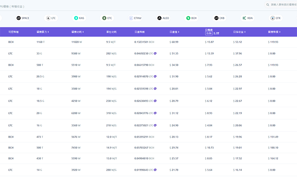Select the CKB coin icon

click(x=216, y=18)
